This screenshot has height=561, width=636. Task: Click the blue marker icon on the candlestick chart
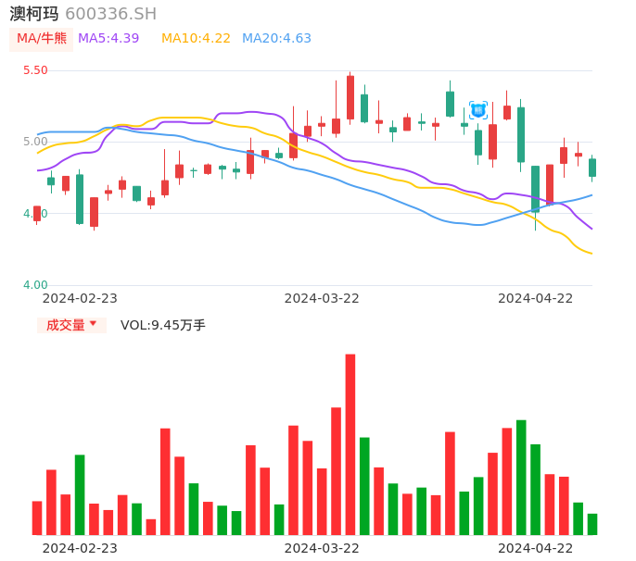tap(478, 110)
